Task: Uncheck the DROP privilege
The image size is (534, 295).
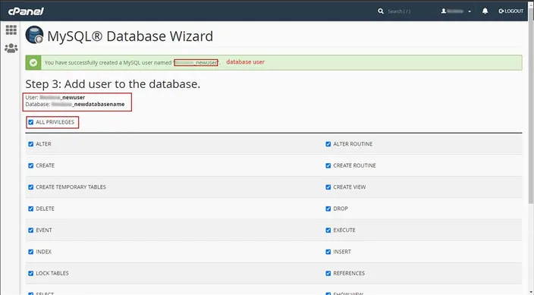Action: coord(328,209)
